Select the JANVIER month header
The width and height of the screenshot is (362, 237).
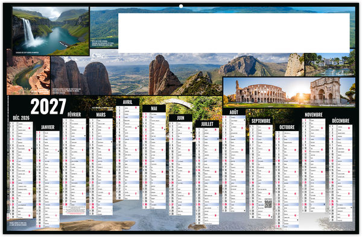point(48,128)
